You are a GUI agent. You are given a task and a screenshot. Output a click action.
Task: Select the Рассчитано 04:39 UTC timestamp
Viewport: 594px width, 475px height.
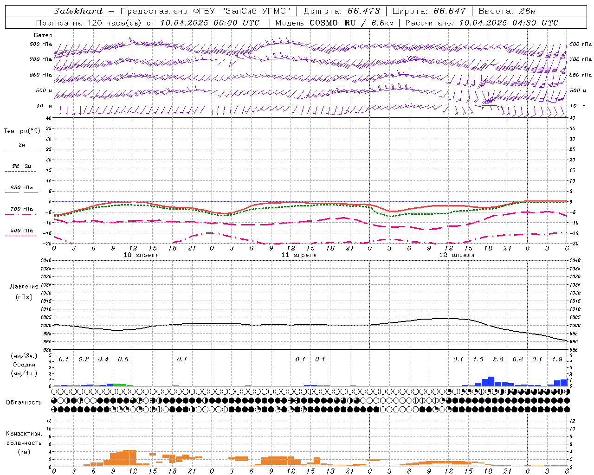click(x=482, y=23)
